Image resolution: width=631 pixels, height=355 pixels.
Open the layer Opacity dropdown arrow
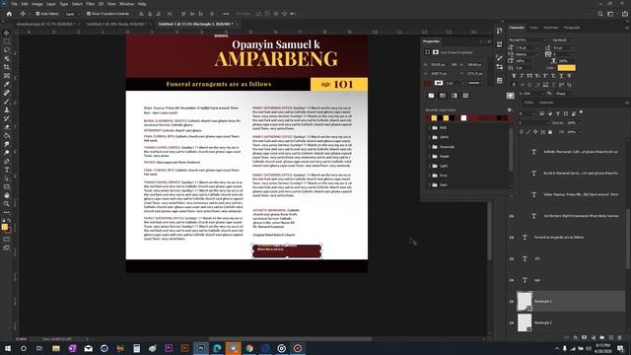point(581,122)
